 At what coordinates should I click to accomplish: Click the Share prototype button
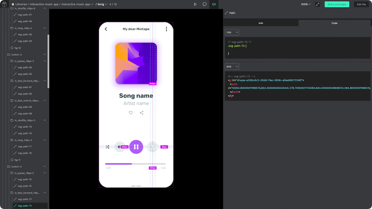pos(337,4)
